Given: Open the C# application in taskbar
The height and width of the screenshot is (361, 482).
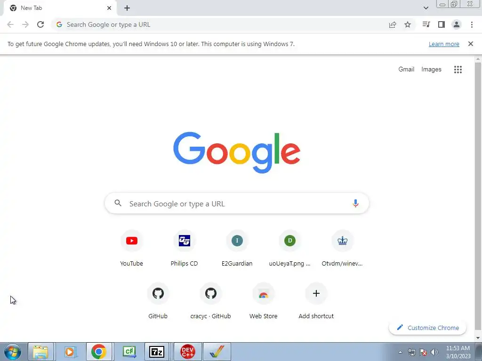Looking at the screenshot, I should [129, 352].
